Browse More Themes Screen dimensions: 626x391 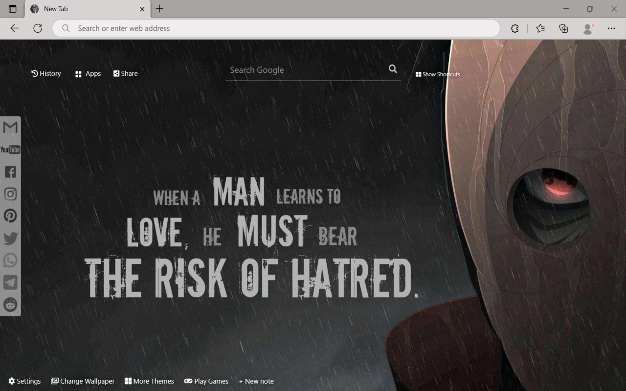pos(149,381)
